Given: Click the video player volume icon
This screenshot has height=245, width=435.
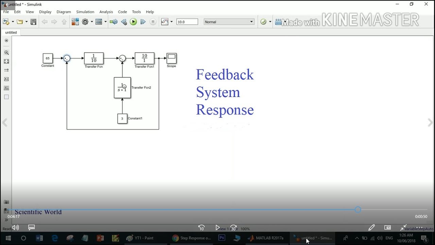Looking at the screenshot, I should click(x=16, y=228).
